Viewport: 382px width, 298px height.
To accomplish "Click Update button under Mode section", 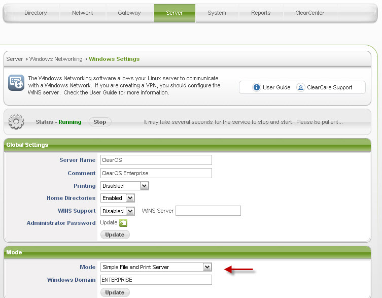I will pos(115,292).
